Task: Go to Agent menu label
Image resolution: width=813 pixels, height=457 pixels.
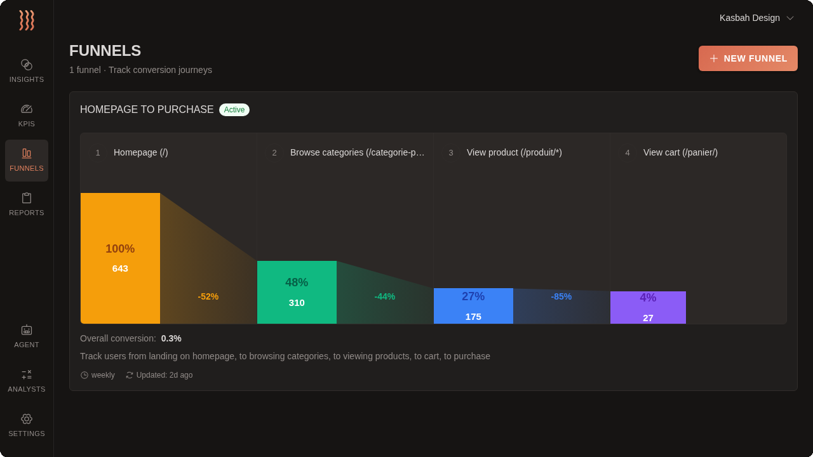Action: pos(27,345)
